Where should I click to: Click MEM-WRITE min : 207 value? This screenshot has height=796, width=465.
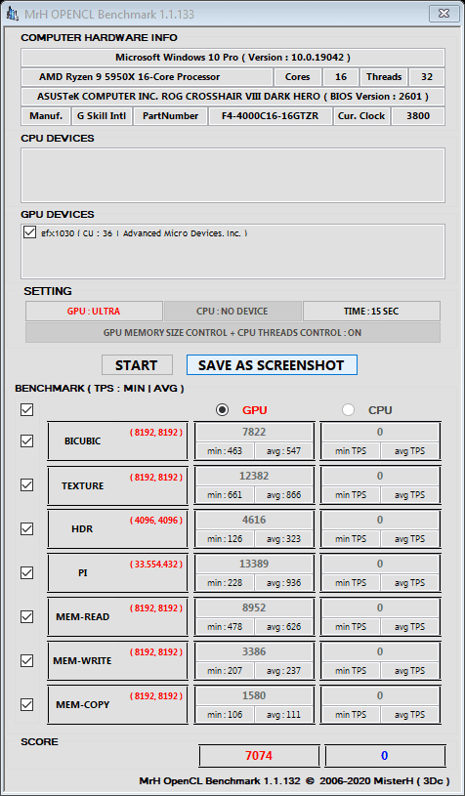[x=225, y=671]
